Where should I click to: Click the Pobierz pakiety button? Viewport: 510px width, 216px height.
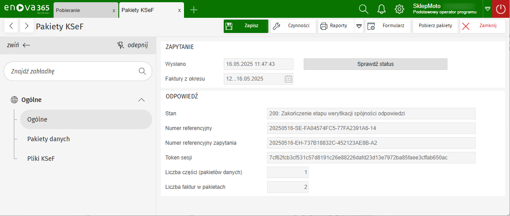(x=435, y=26)
